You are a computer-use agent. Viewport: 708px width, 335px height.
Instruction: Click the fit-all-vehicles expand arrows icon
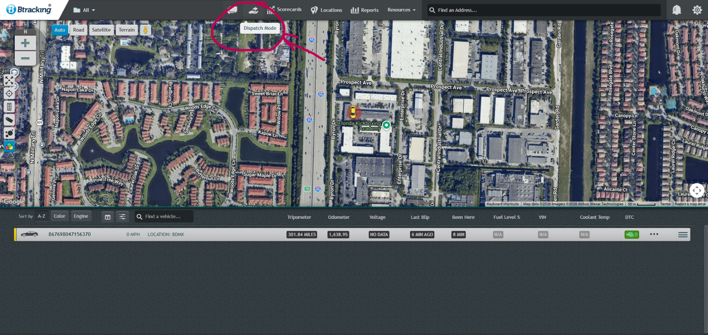9,81
